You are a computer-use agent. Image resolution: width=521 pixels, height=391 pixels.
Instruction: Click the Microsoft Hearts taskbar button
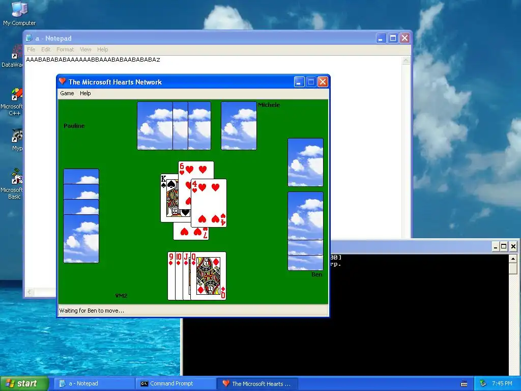pyautogui.click(x=257, y=384)
